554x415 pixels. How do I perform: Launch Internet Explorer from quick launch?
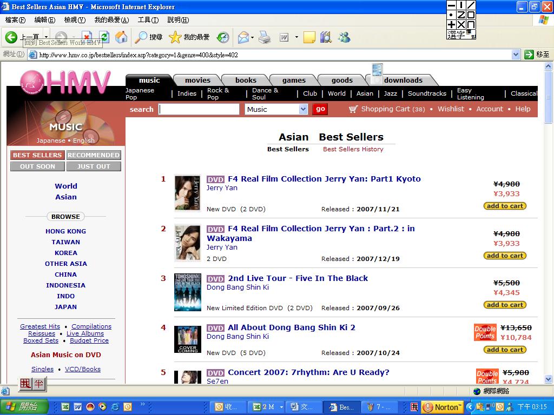(115, 407)
